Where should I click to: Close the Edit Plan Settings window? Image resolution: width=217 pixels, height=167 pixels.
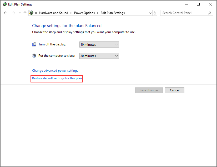coord(210,4)
